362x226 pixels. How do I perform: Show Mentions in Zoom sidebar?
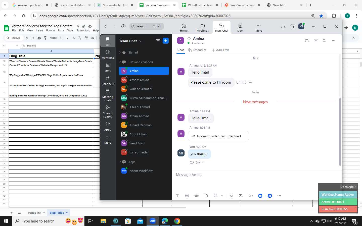coord(108,54)
